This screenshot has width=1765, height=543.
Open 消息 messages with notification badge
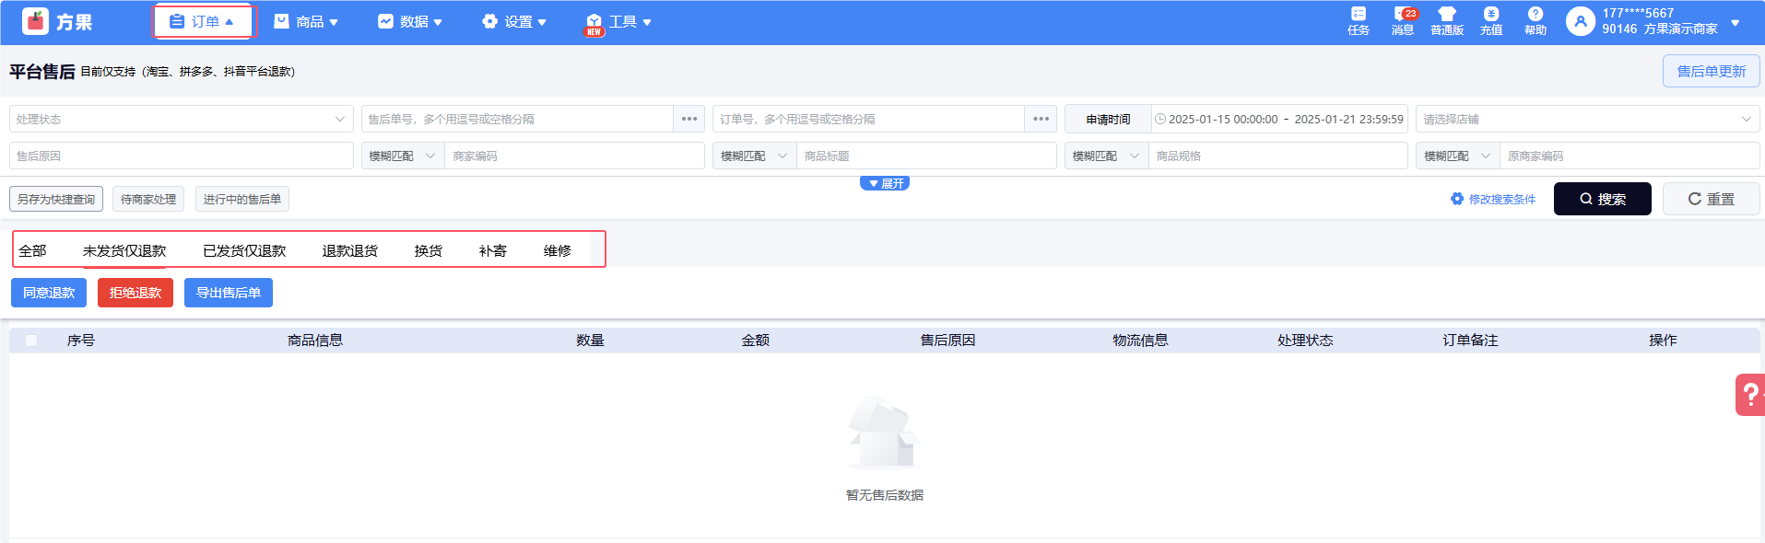tap(1403, 20)
